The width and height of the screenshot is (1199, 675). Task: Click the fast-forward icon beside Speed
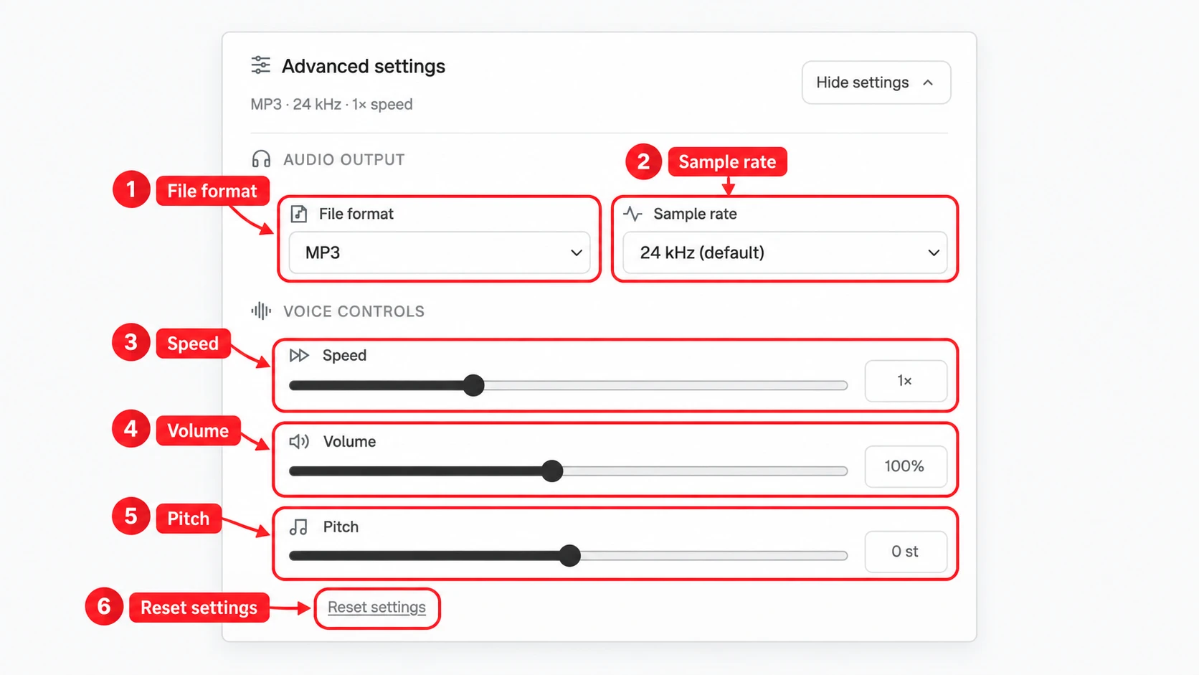pyautogui.click(x=299, y=355)
